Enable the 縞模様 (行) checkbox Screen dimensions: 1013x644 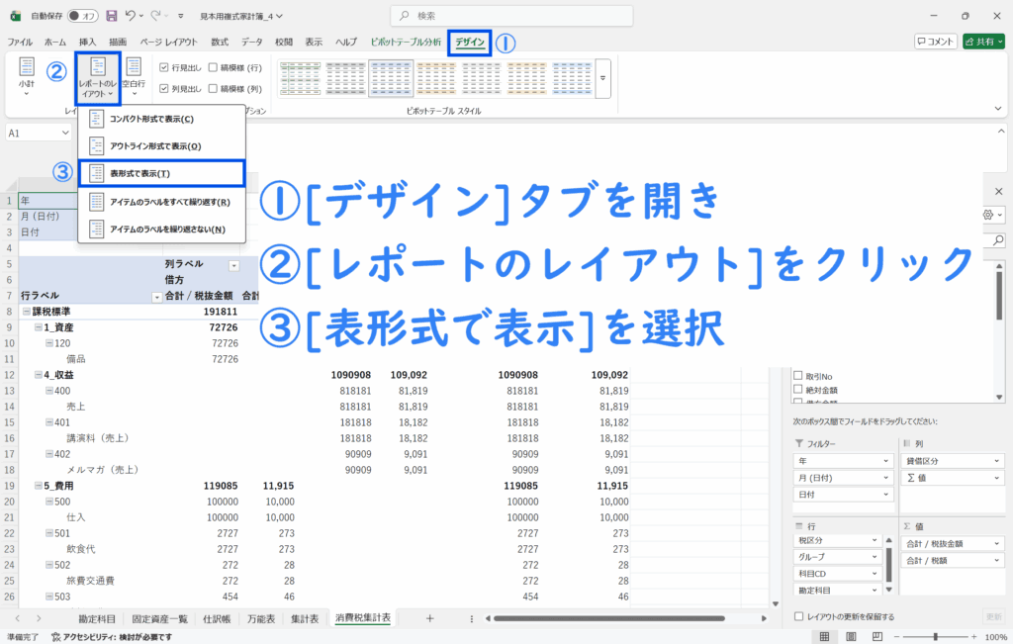coord(213,67)
